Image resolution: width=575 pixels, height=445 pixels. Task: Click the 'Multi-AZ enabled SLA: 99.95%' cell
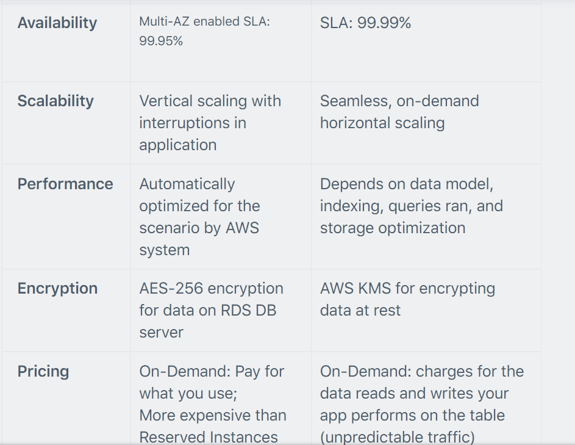205,31
